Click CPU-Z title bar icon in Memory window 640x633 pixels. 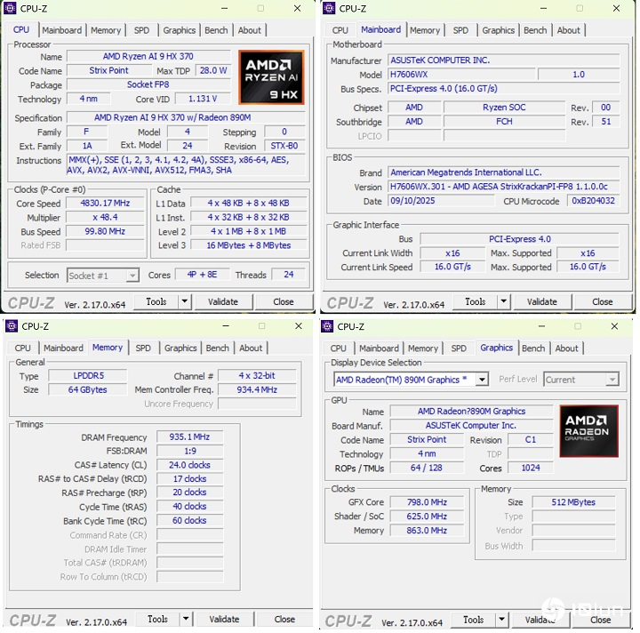11,326
